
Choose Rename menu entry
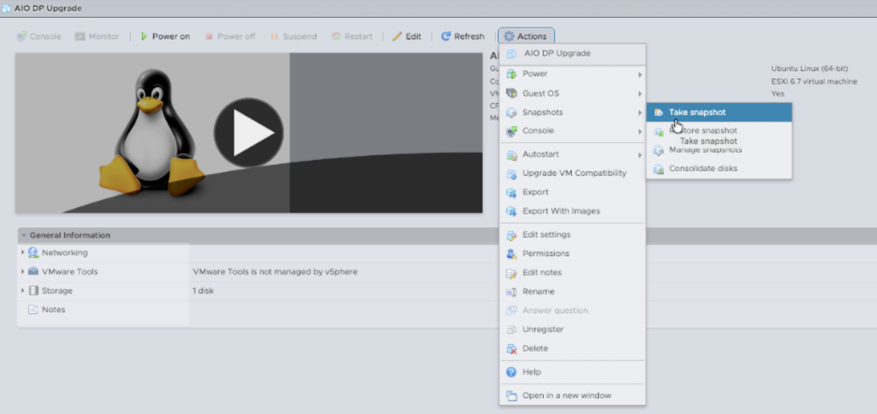pos(573,291)
